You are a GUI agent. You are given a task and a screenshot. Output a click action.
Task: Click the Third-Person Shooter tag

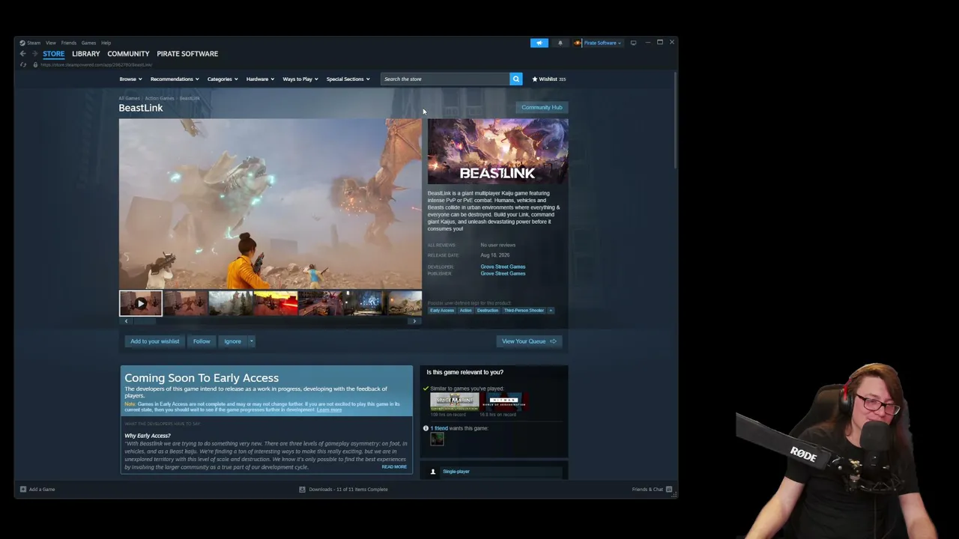tap(524, 311)
